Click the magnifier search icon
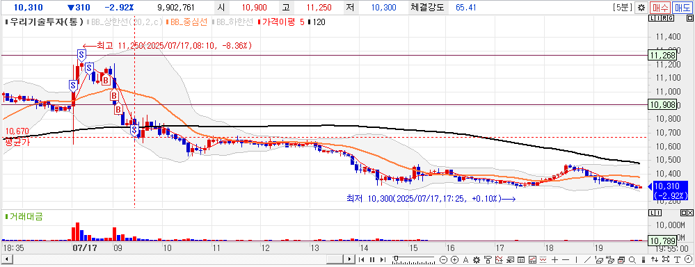Viewport: 695px width, 267px height. point(632,259)
